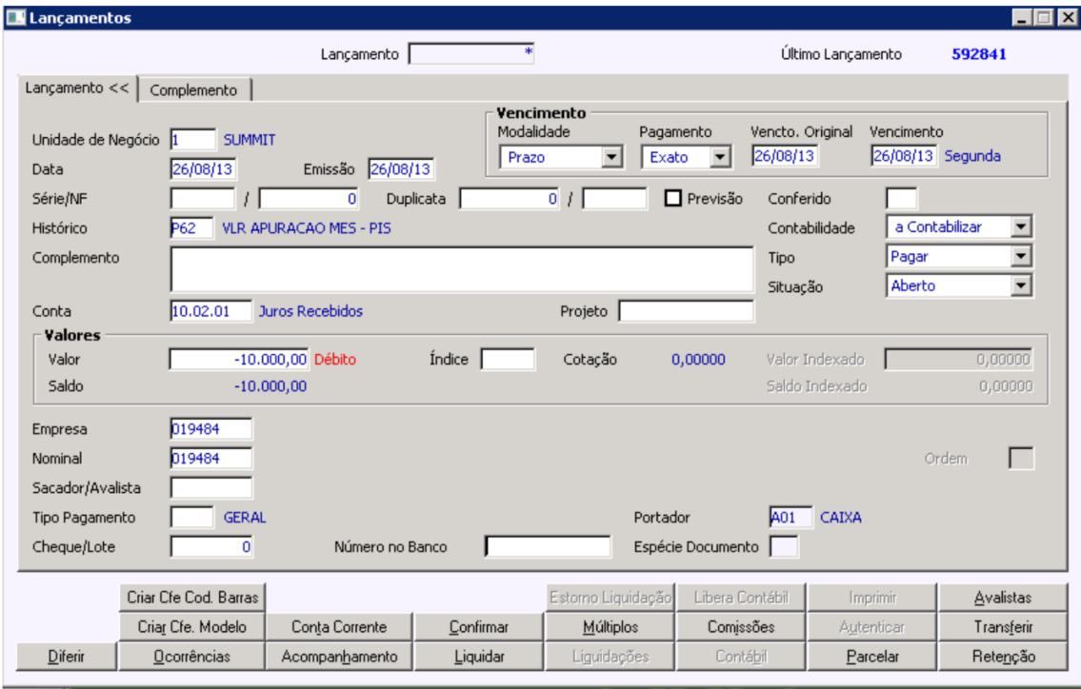Open Conta Corrente
1081x689 pixels.
(338, 627)
